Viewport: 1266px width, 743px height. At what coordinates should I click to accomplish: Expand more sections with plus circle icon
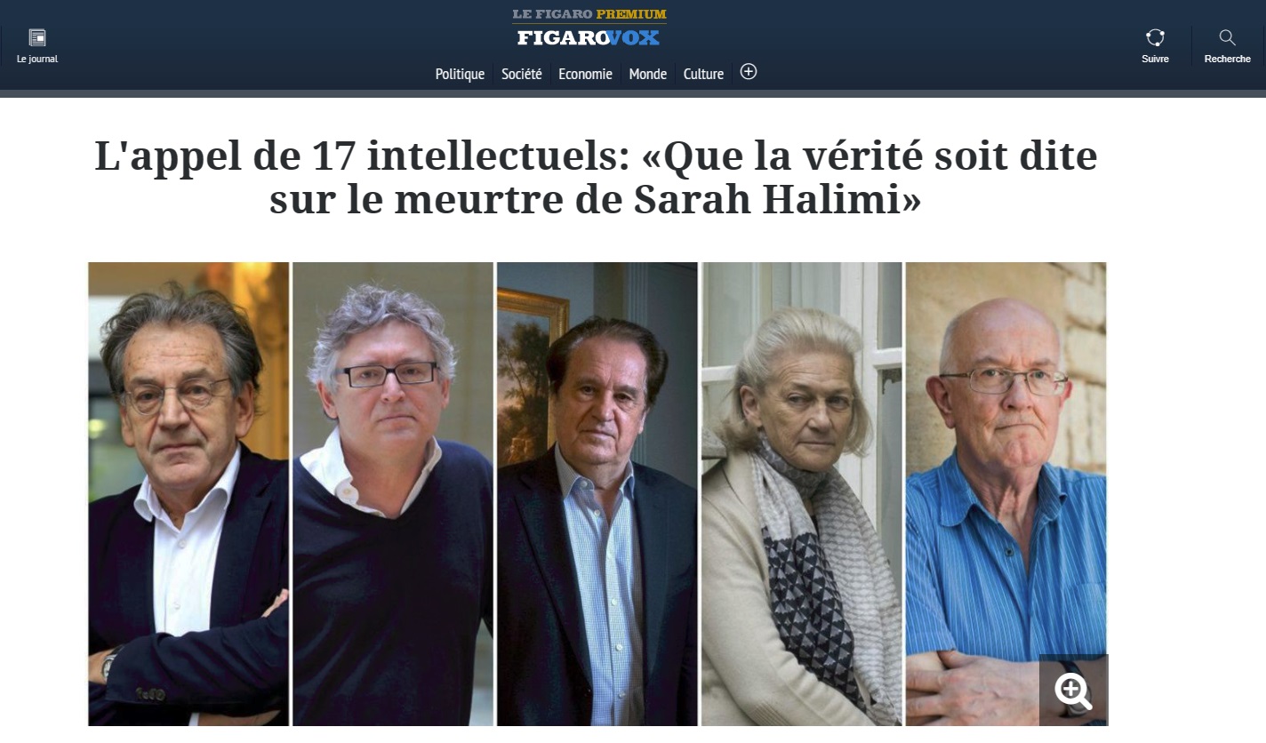[749, 72]
